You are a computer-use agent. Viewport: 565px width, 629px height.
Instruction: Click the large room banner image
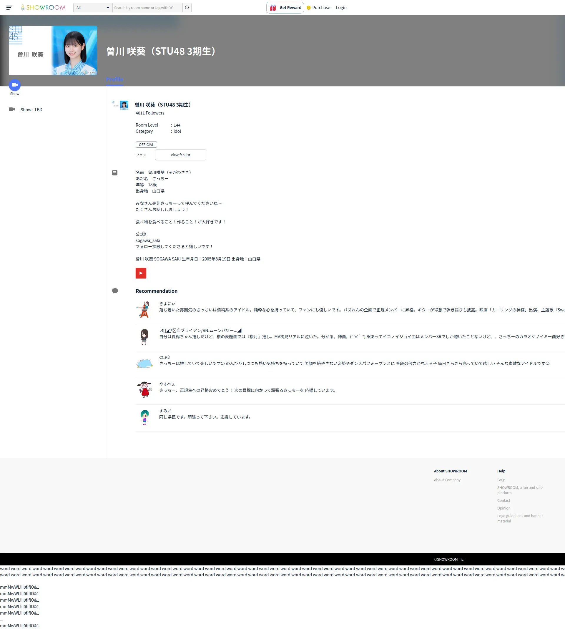(53, 51)
